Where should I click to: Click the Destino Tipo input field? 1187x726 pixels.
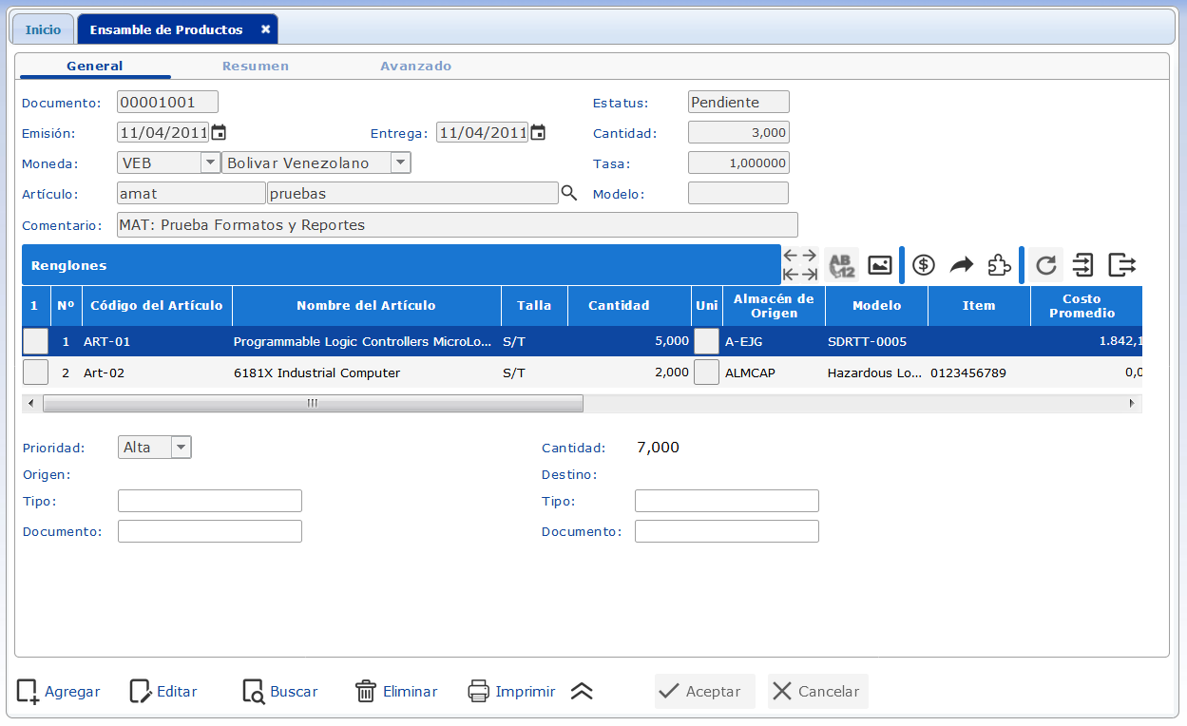click(727, 501)
